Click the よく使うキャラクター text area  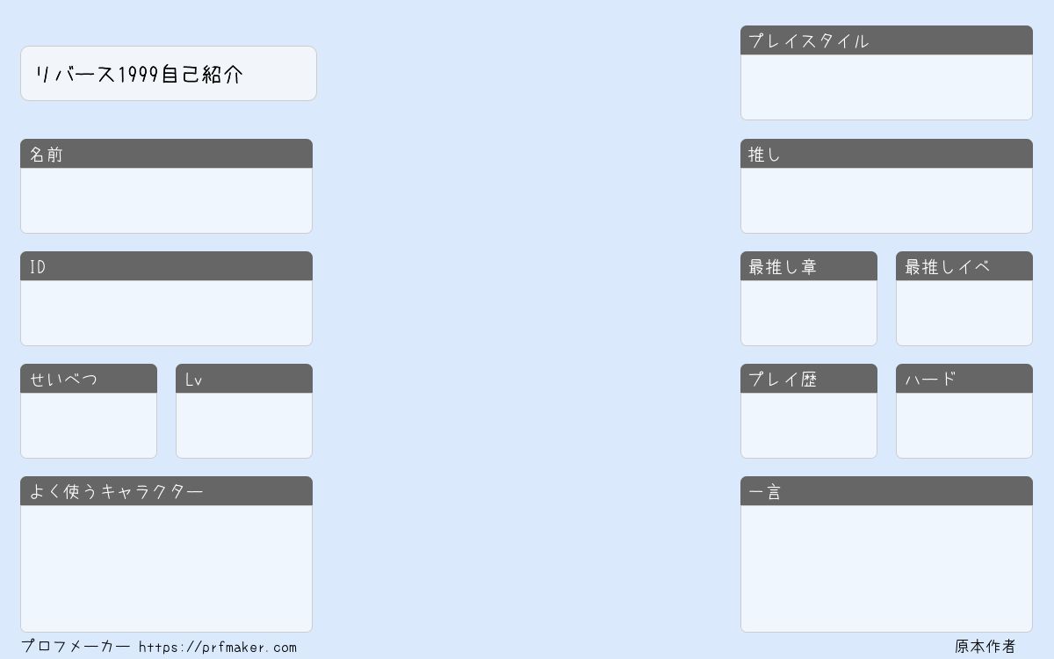pos(166,568)
